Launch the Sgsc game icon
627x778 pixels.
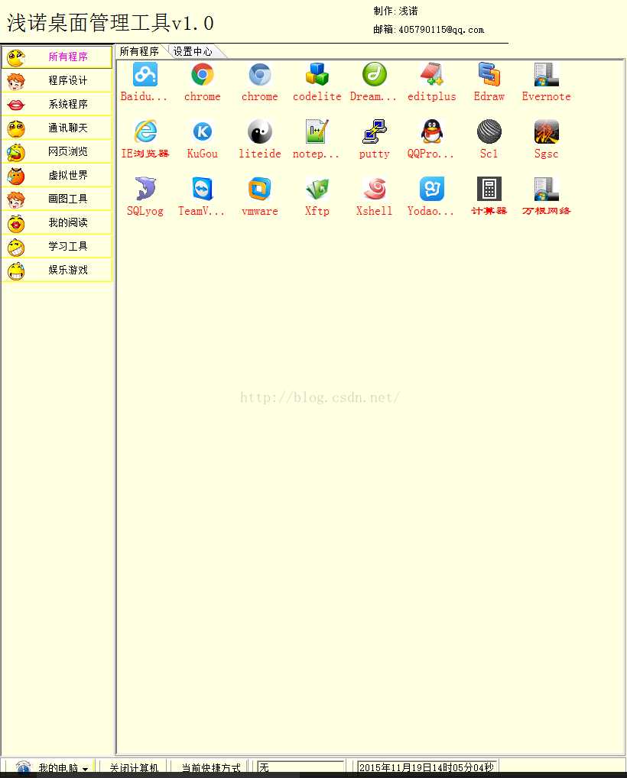pos(546,131)
